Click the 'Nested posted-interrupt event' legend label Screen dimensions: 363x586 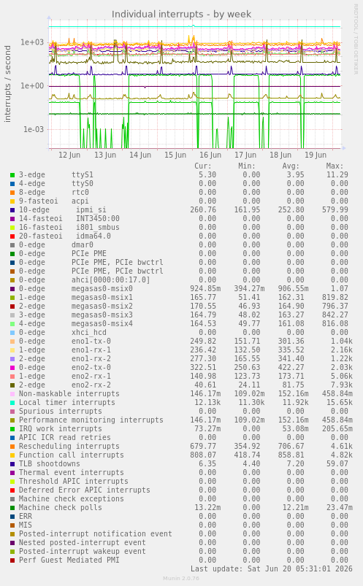tap(83, 543)
